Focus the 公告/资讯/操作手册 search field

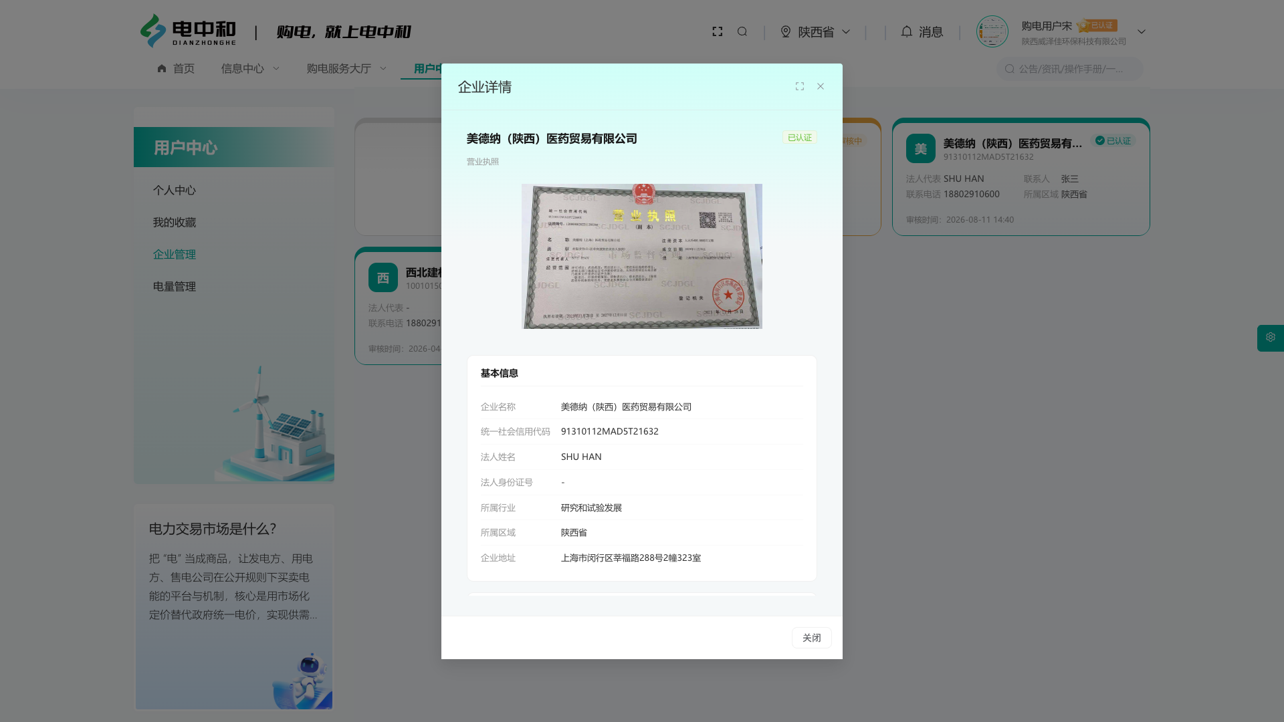[1070, 69]
